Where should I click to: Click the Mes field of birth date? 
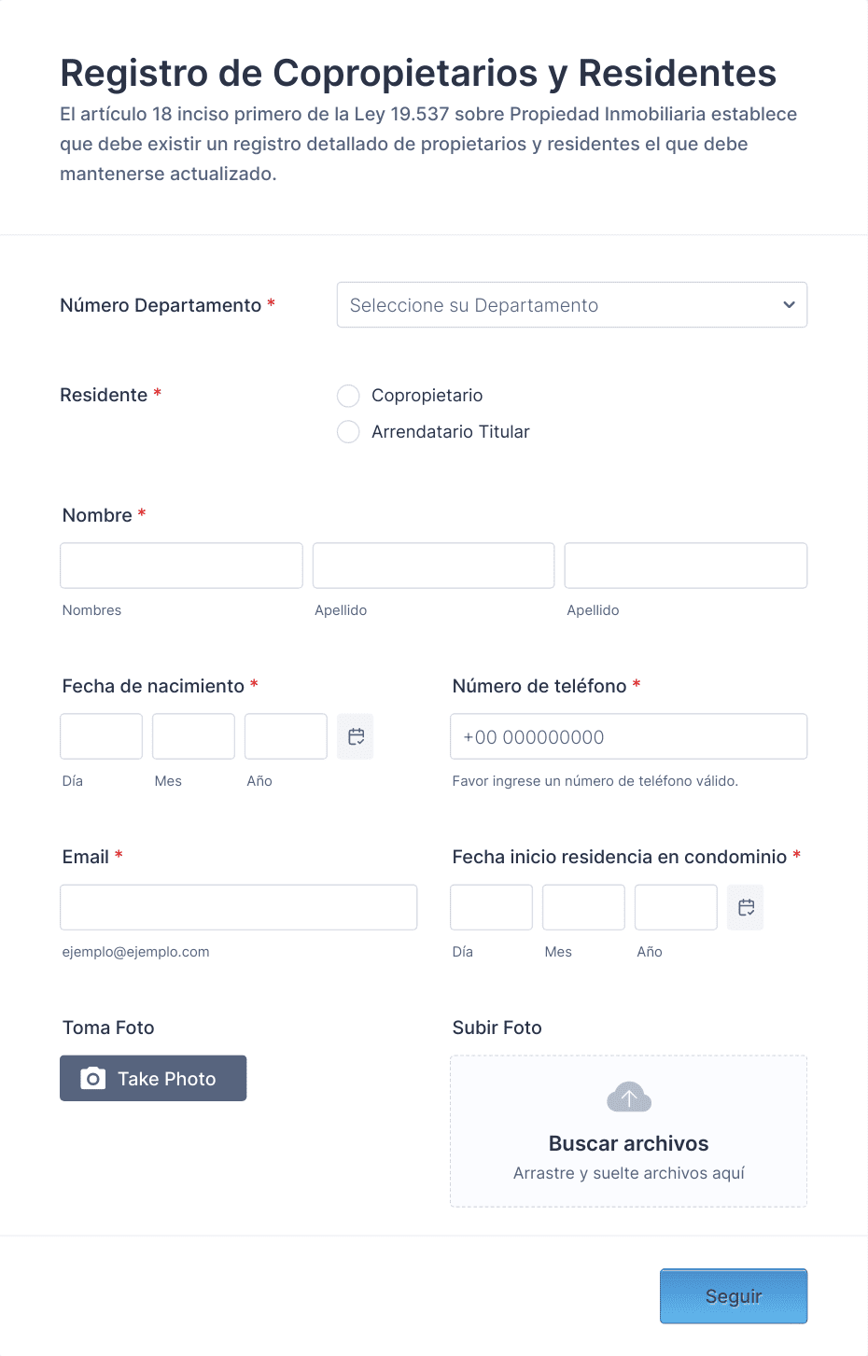(x=193, y=736)
